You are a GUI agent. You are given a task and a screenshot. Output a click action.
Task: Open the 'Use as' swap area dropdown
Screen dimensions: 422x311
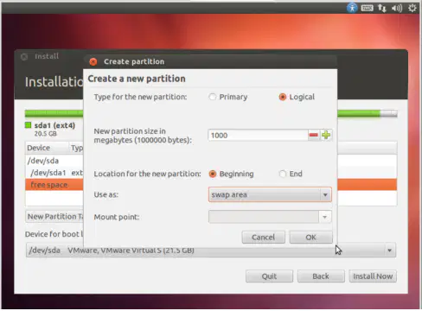tap(270, 194)
